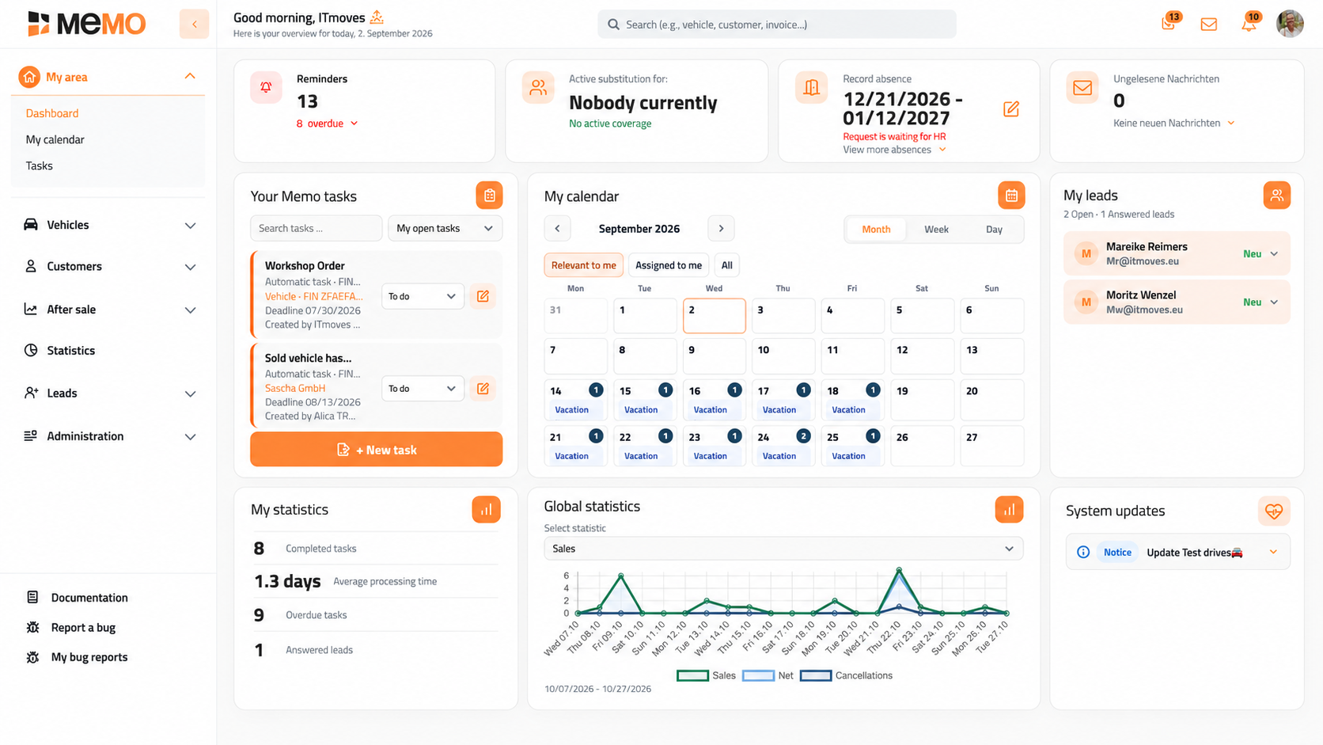The height and width of the screenshot is (745, 1323).
Task: Expand the Vehicles menu
Action: click(x=108, y=225)
